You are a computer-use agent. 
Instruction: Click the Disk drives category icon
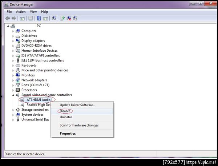[18, 36]
